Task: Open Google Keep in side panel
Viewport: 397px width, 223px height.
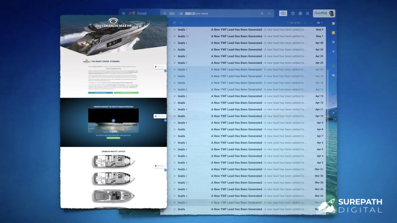Action: (333, 33)
